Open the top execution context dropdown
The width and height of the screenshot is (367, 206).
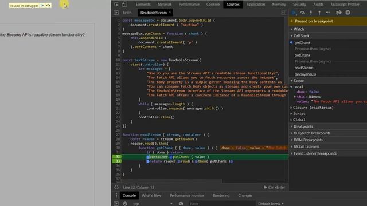pos(153,204)
